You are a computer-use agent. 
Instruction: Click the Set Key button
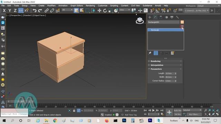coord(177,114)
